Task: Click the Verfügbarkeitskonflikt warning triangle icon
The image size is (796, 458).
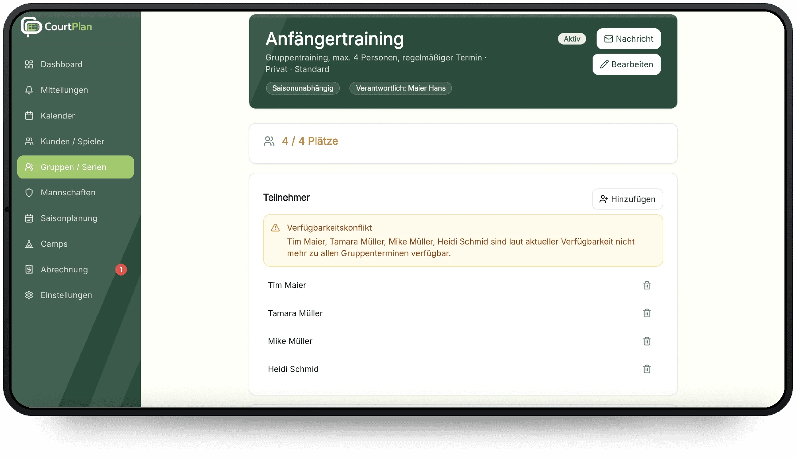Action: 275,228
